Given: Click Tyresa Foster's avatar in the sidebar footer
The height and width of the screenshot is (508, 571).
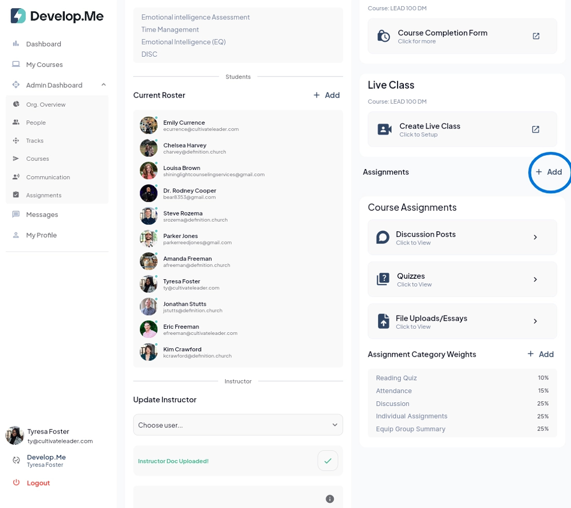Looking at the screenshot, I should tap(15, 436).
